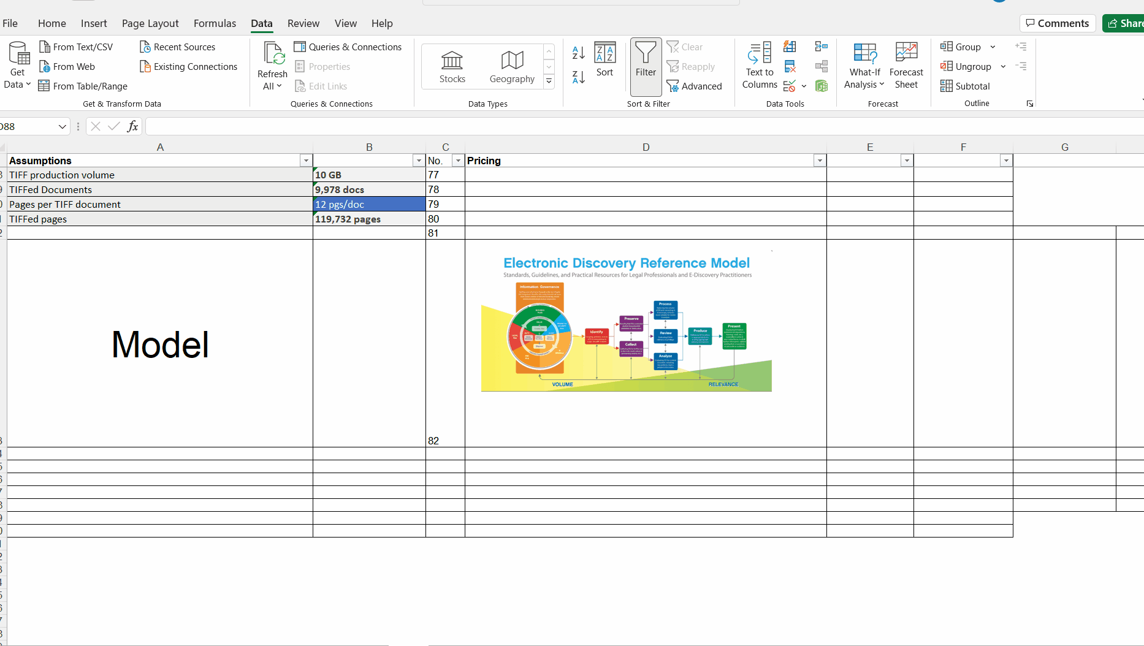Expand the Name Box dropdown
1144x646 pixels.
point(62,127)
